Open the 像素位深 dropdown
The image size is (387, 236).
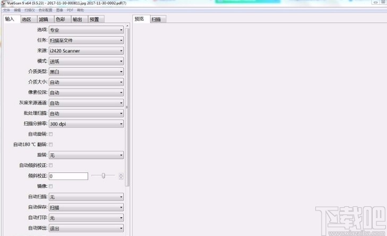[86, 92]
